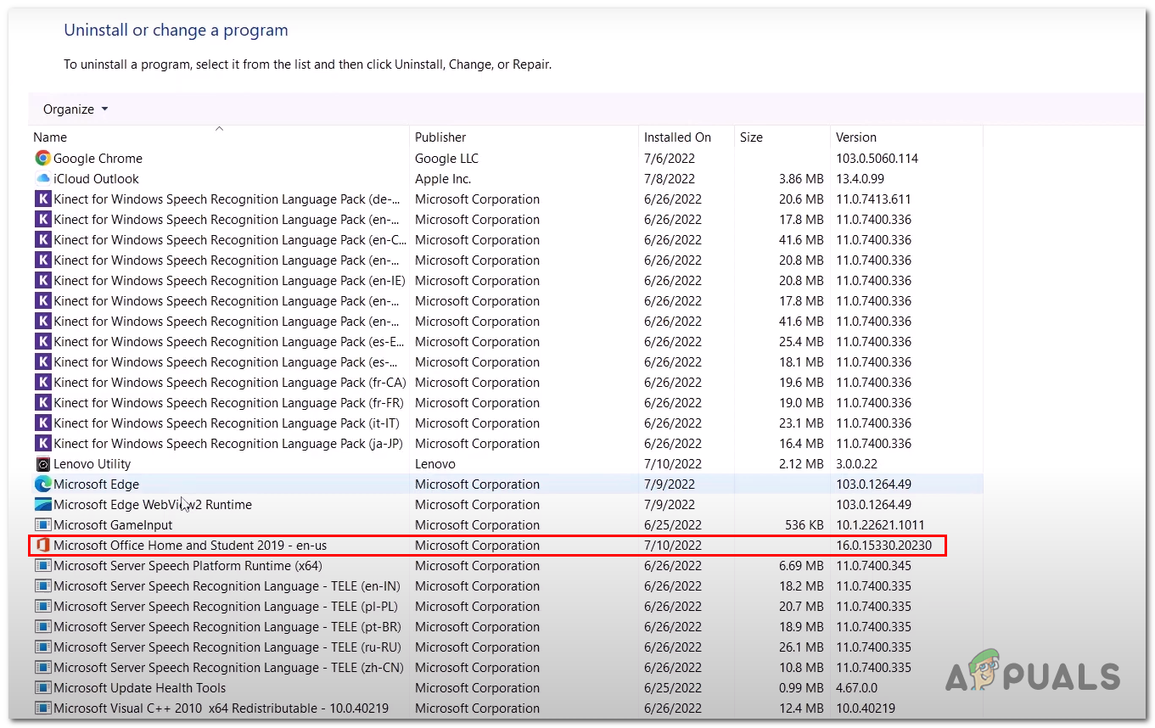Click the Google Chrome icon
Screen dimensions: 1155x728
coord(42,159)
